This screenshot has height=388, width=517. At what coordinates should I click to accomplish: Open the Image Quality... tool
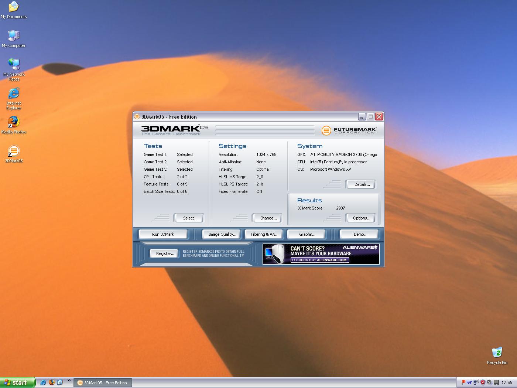[222, 234]
